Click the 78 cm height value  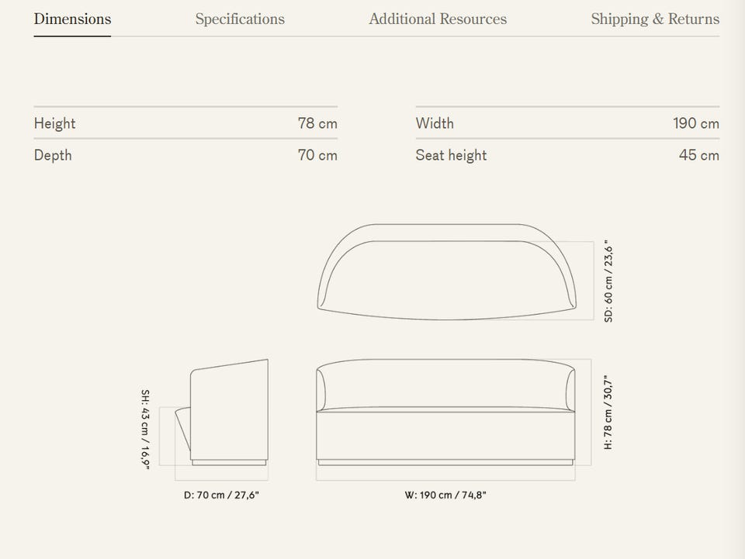pos(317,123)
